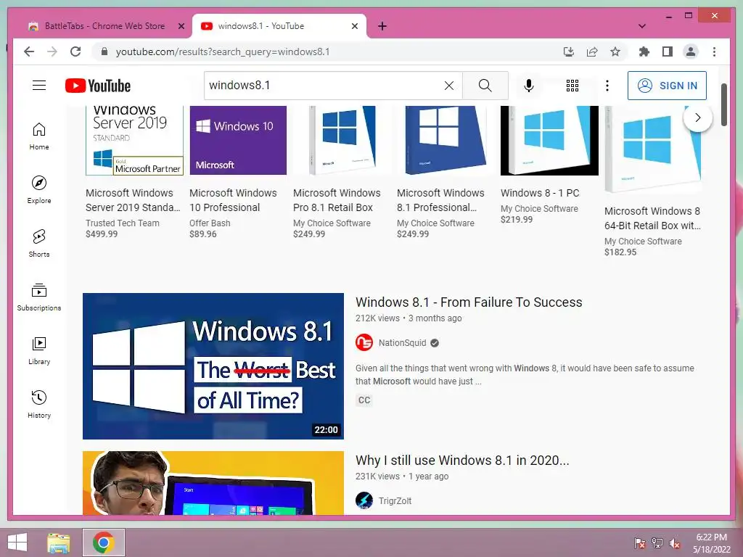Open Windows Server 2019 product image
The height and width of the screenshot is (557, 743).
[x=134, y=141]
